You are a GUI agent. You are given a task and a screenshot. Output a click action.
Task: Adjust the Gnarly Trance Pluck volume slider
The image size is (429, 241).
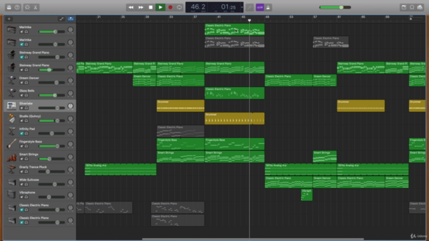52,171
